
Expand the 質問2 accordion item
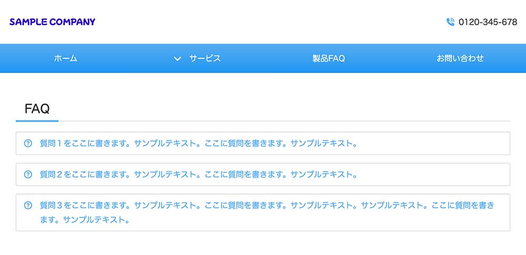click(263, 174)
